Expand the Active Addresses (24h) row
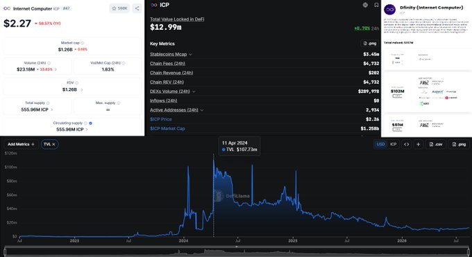The height and width of the screenshot is (257, 472). (202, 110)
